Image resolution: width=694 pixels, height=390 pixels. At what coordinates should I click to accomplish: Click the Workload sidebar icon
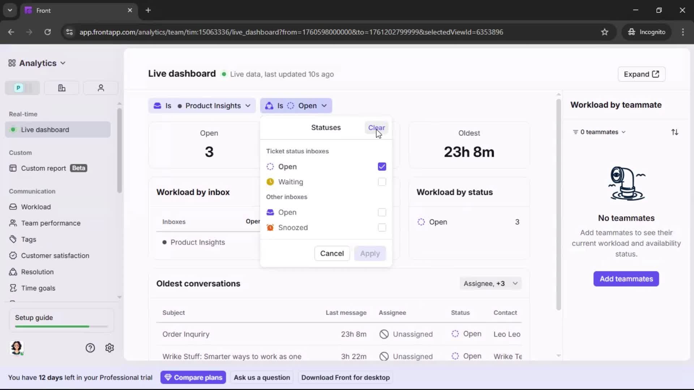point(13,207)
